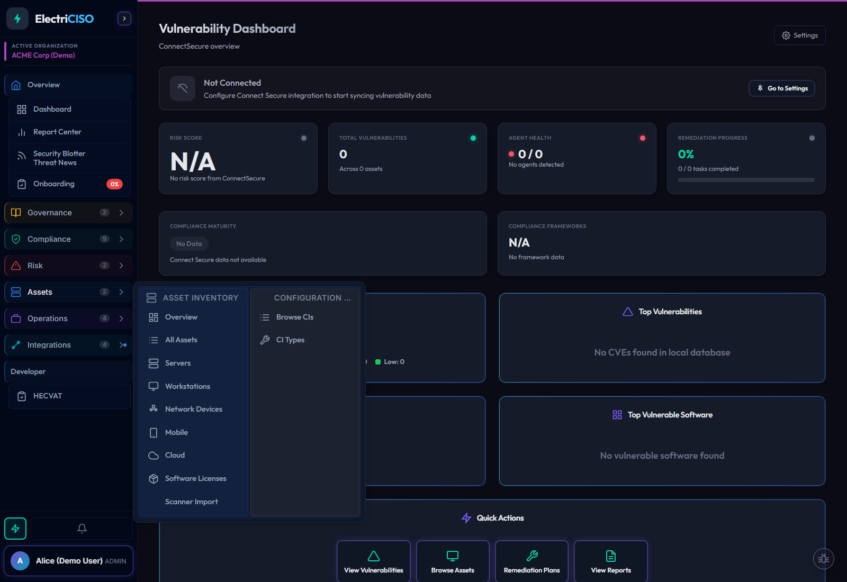Click the Mobile device icon in asset menu
Viewport: 847px width, 582px height.
[x=154, y=432]
